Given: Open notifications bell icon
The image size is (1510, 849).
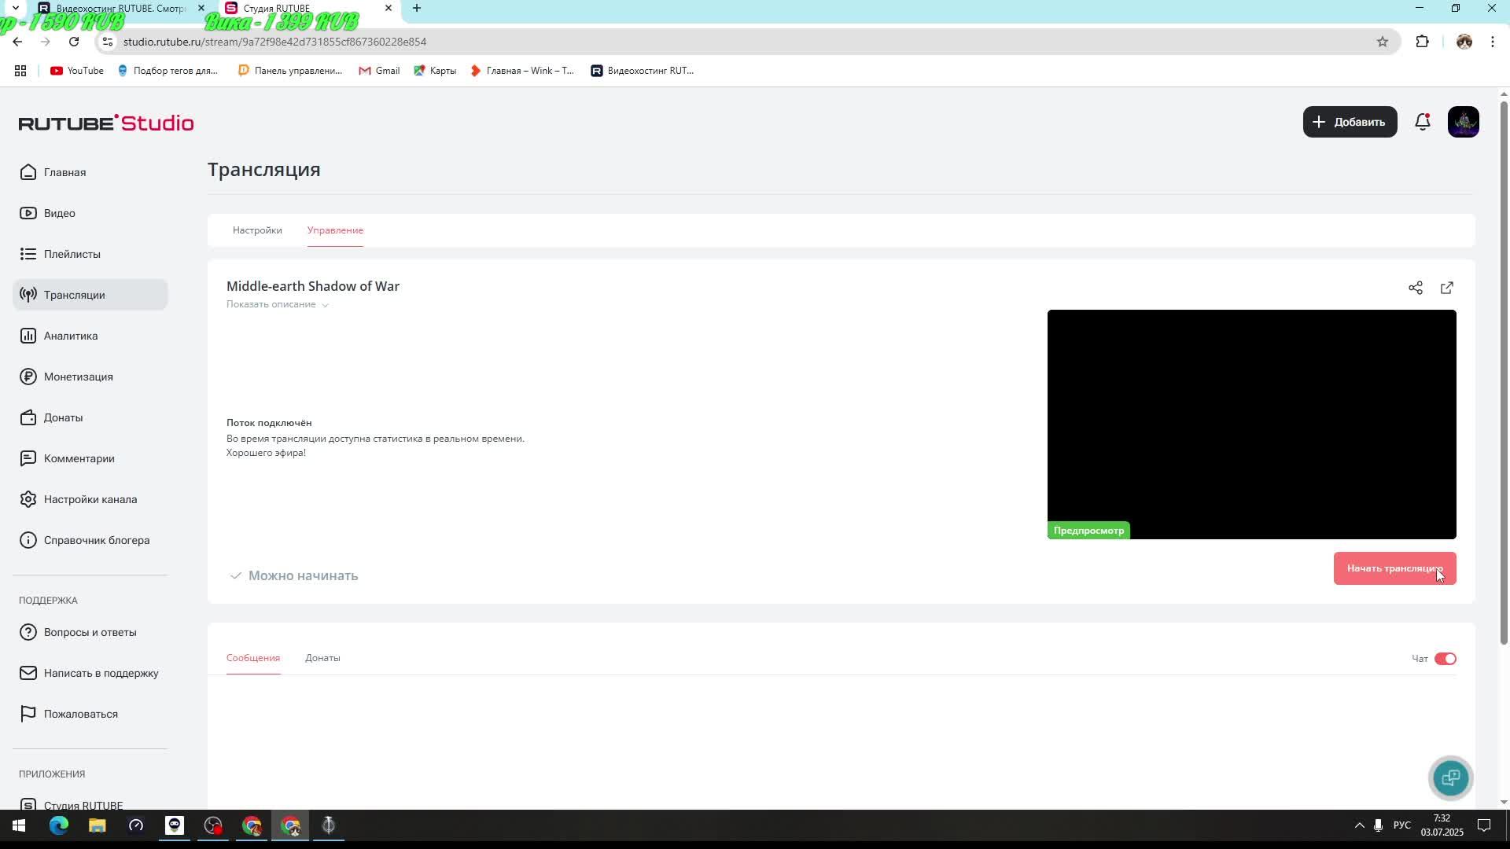Looking at the screenshot, I should (x=1423, y=122).
